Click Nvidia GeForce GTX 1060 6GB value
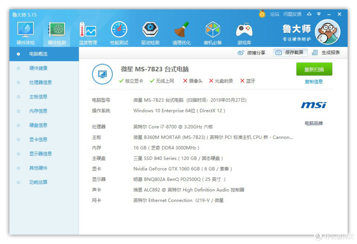 [x=182, y=169]
